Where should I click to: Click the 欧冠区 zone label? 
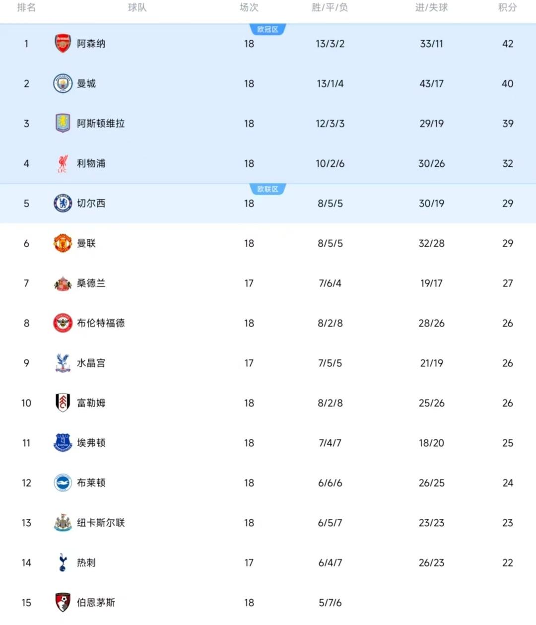tap(268, 30)
